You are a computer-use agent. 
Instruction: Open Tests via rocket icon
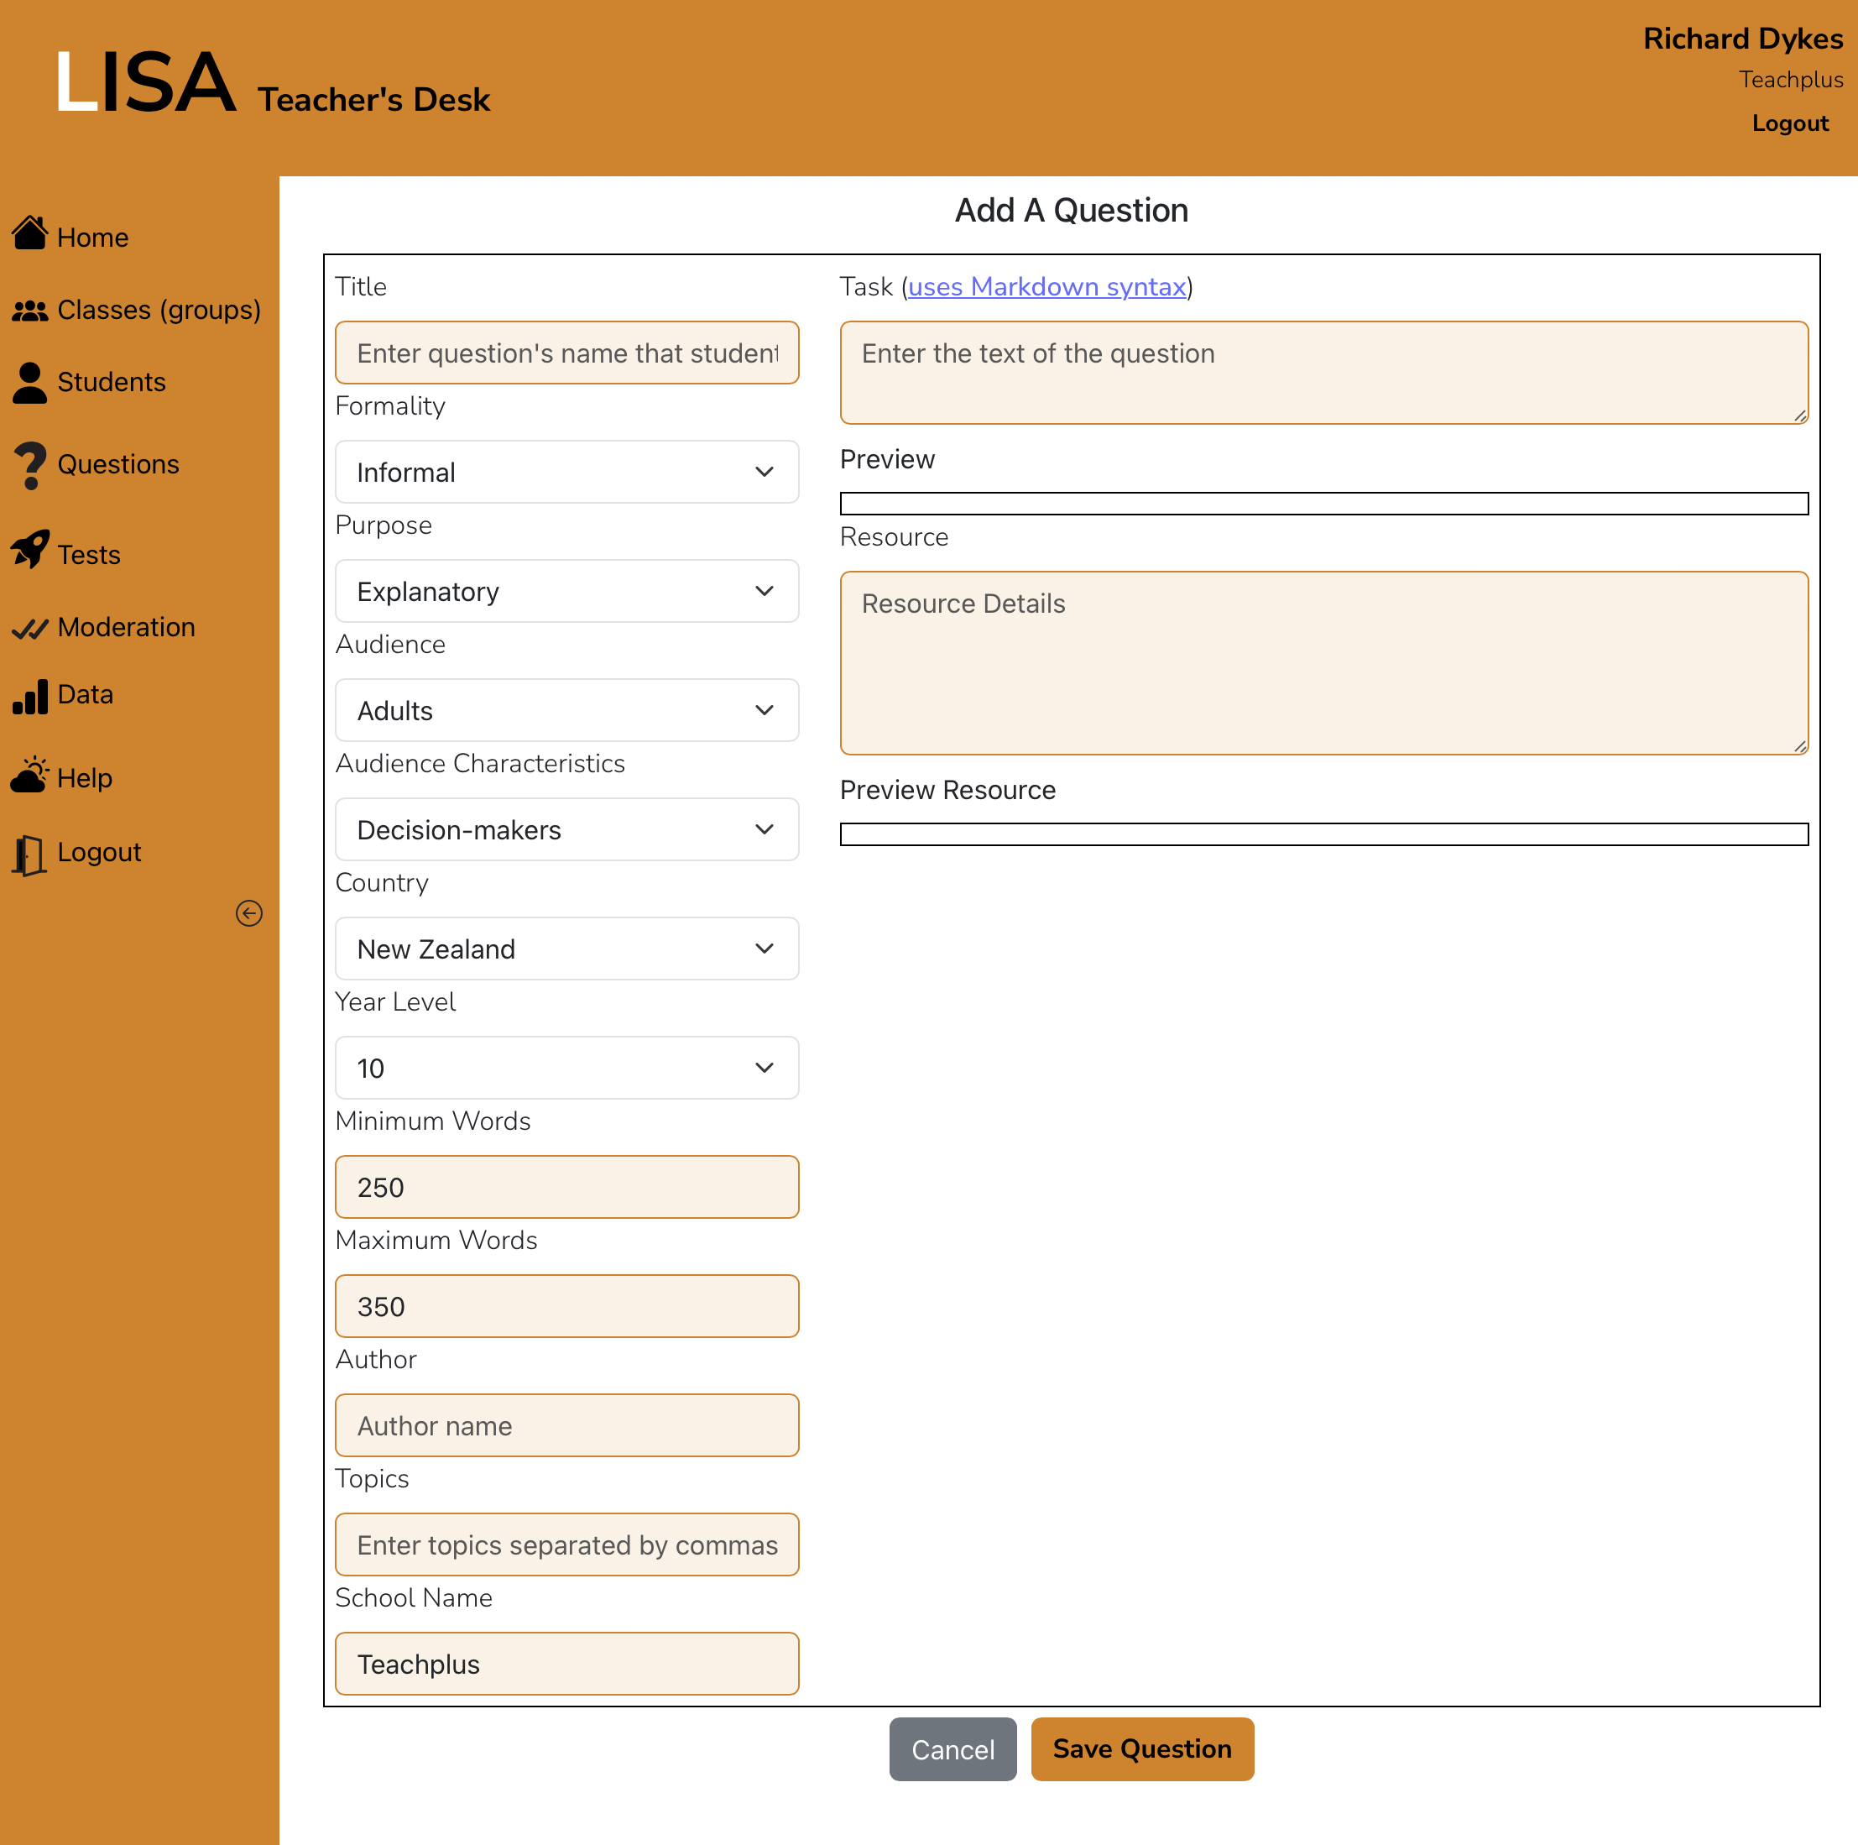coord(30,551)
